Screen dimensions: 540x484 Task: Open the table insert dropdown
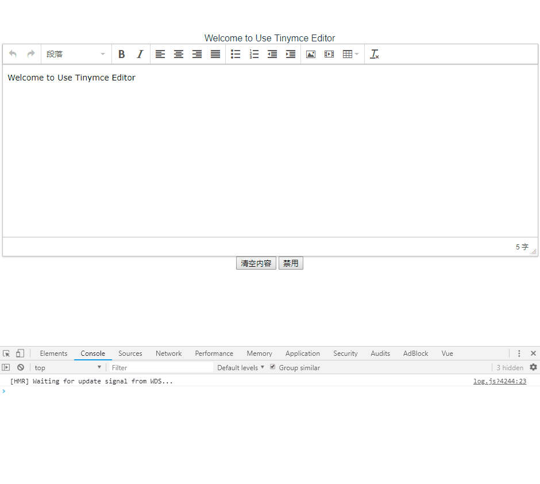(350, 54)
